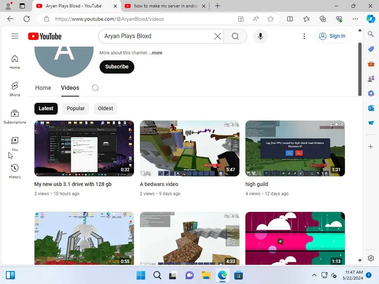This screenshot has height=284, width=379.
Task: Click the YouTube logo
Action: 45,36
